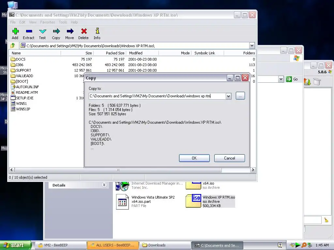Open the 7-Zip File menu
The image size is (334, 250).
(13, 22)
